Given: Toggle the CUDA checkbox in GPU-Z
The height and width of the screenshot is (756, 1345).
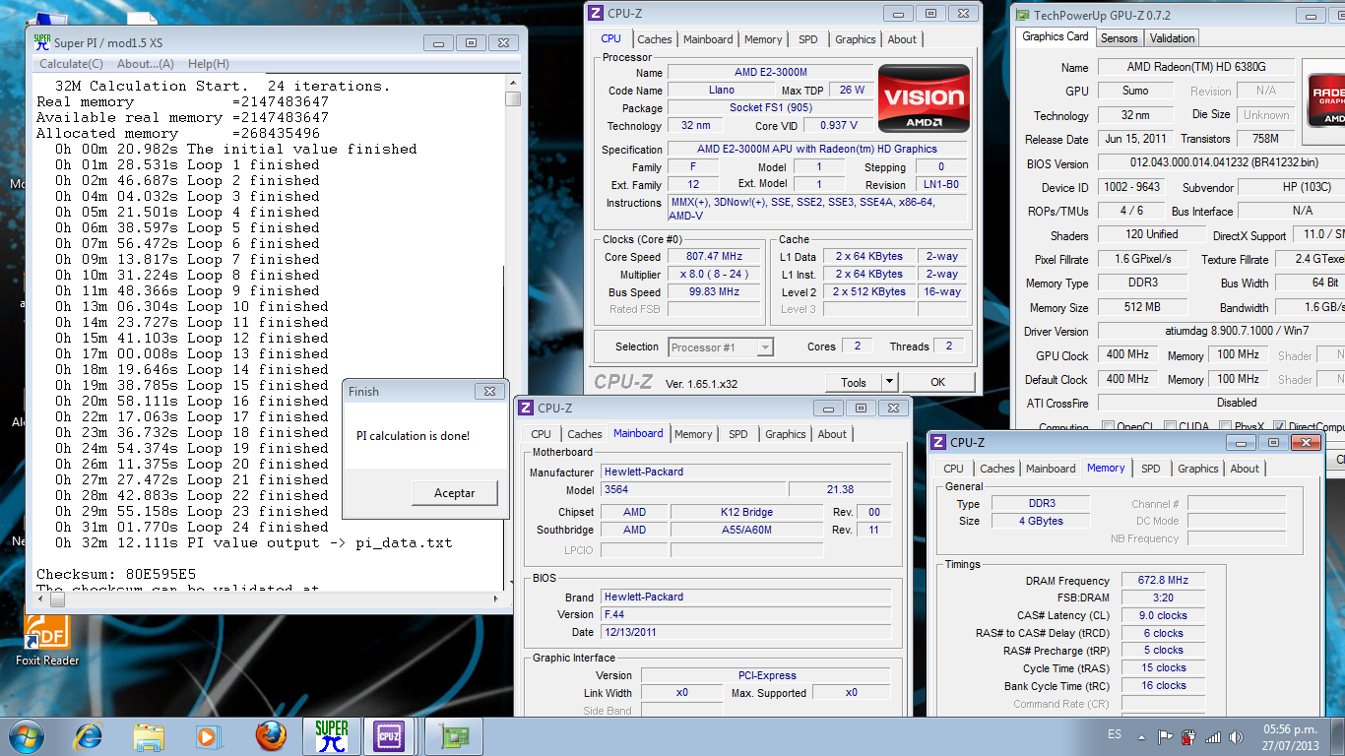Looking at the screenshot, I should [x=1171, y=427].
